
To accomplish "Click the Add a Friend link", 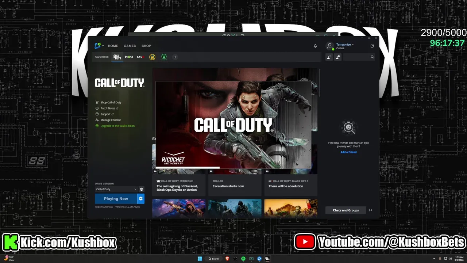I will [x=348, y=152].
